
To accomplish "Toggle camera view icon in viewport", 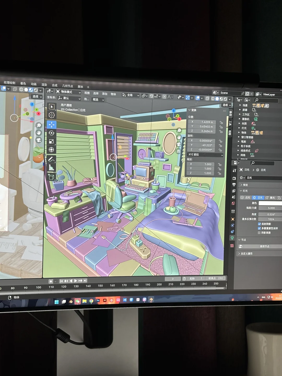I will pos(179,144).
